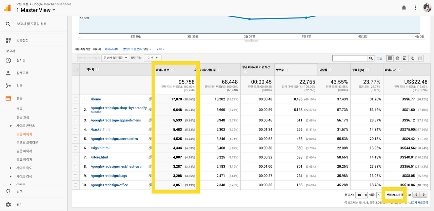Switch to pivot view icon

(420, 58)
